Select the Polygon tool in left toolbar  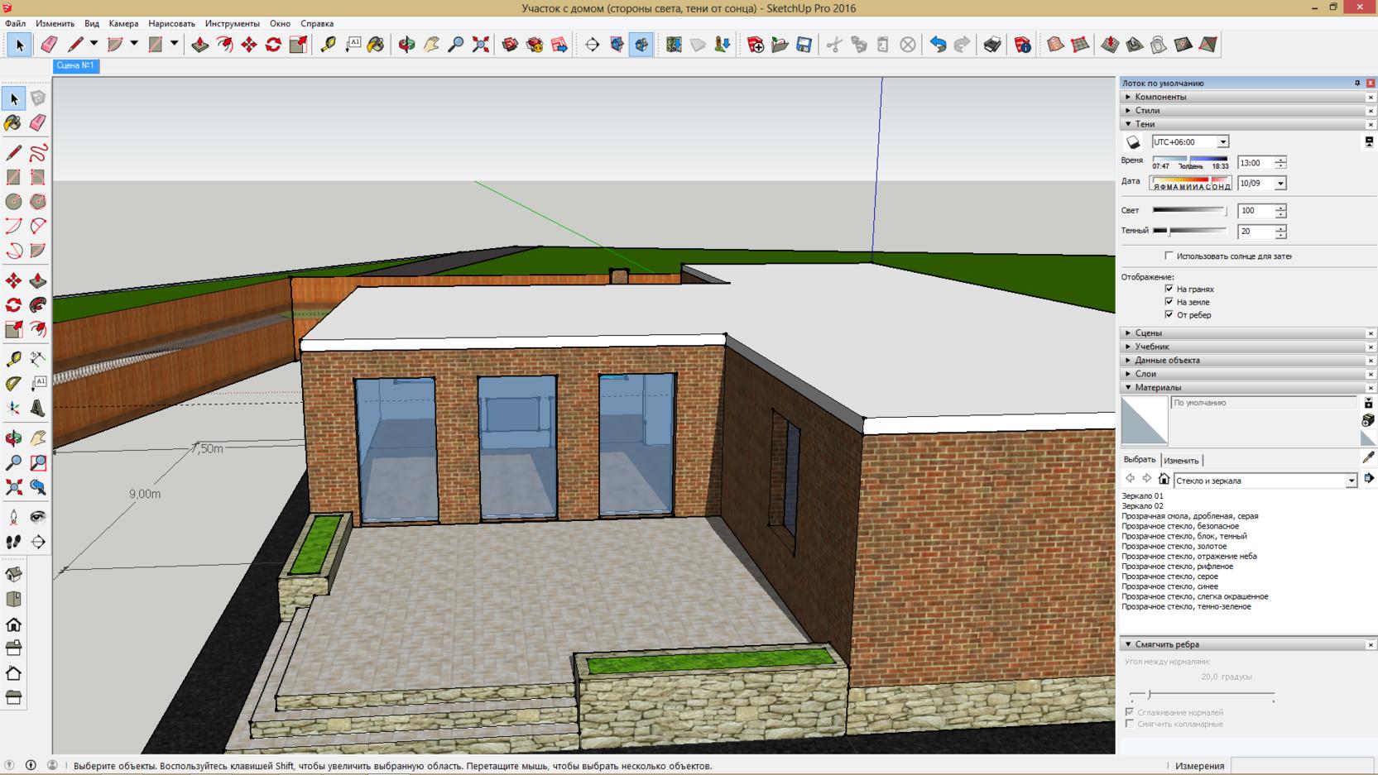[x=38, y=202]
